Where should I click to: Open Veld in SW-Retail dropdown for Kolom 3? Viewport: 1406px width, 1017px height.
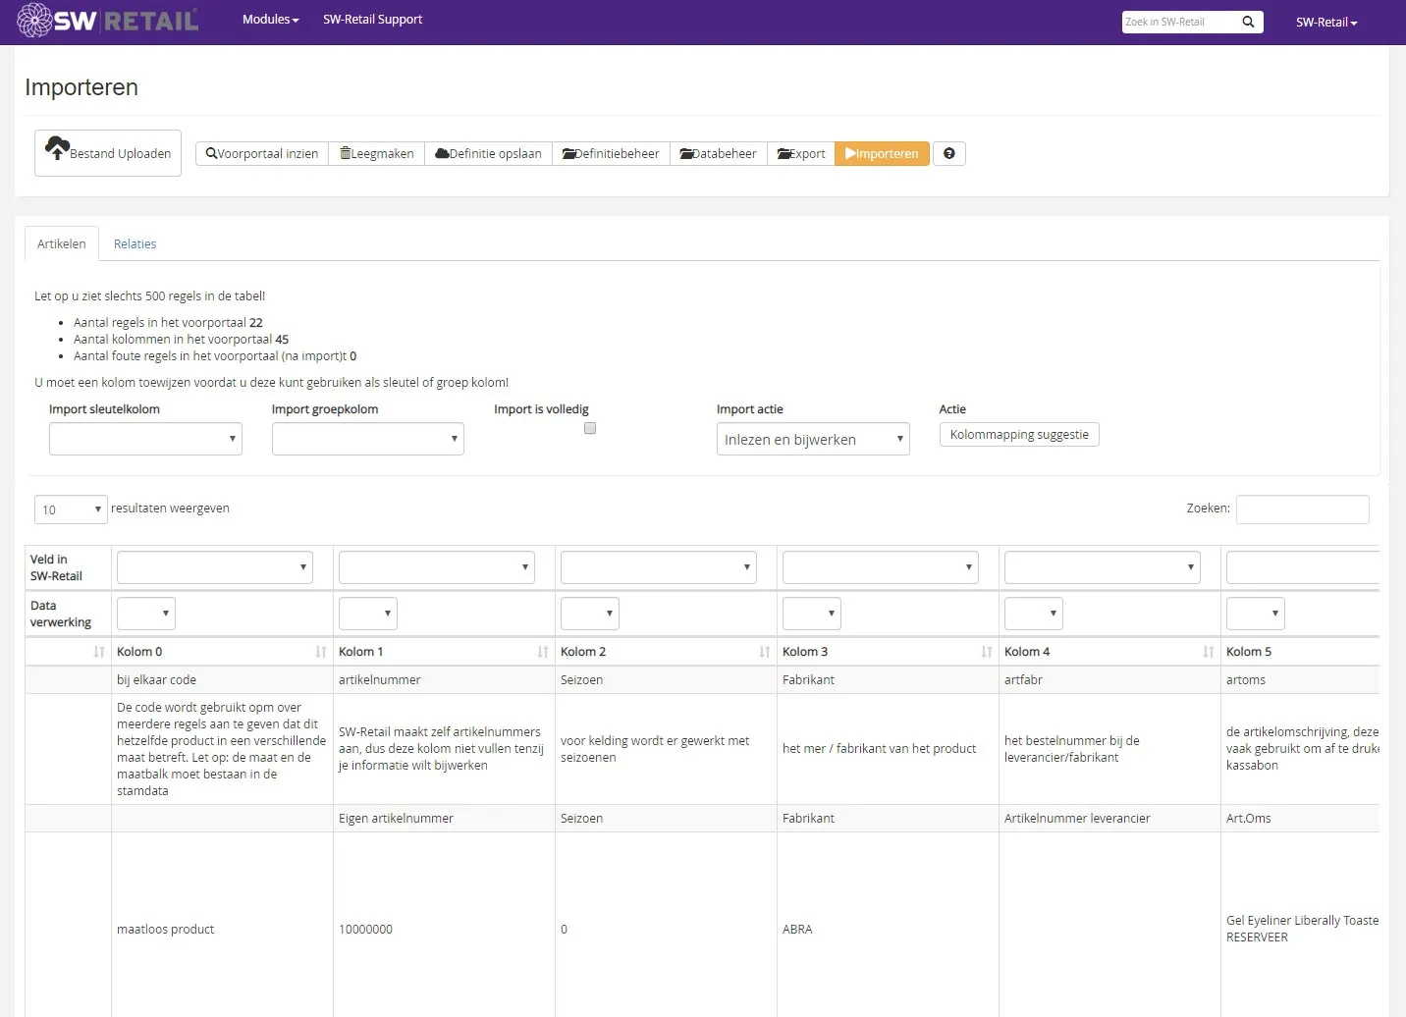[880, 567]
